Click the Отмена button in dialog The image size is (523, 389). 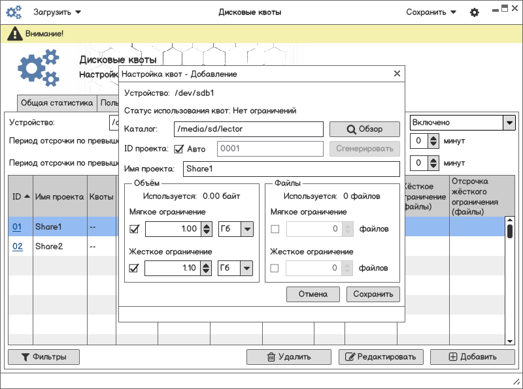[x=312, y=294]
